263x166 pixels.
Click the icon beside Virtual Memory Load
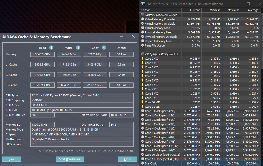click(x=143, y=28)
